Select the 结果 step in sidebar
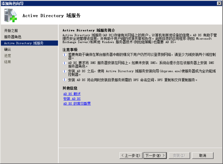The height and width of the screenshot is (164, 223). pos(8,62)
